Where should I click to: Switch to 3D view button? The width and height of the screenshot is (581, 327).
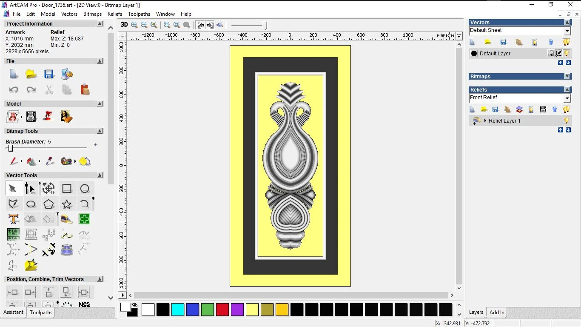(124, 25)
